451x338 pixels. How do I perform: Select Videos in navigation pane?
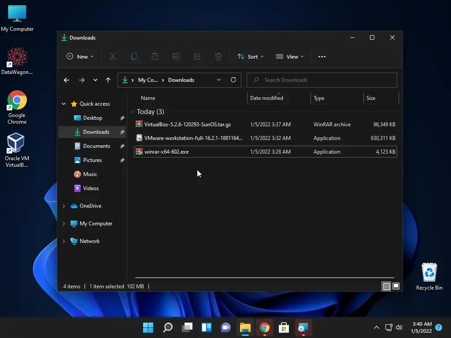point(92,188)
